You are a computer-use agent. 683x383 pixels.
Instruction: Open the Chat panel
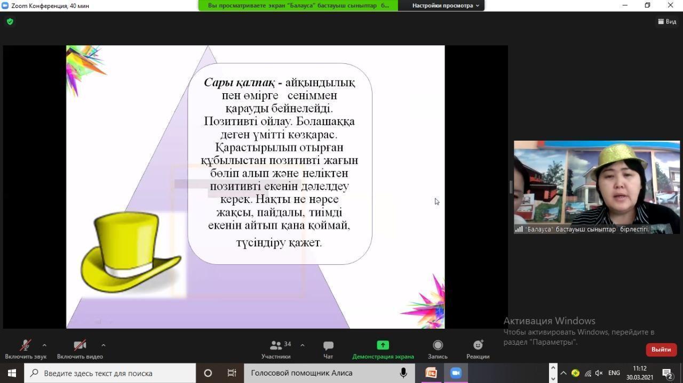328,346
